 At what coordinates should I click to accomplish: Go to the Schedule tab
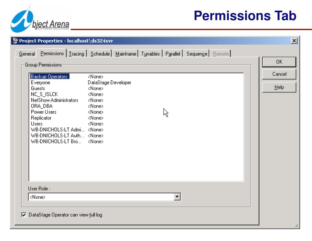(x=100, y=54)
